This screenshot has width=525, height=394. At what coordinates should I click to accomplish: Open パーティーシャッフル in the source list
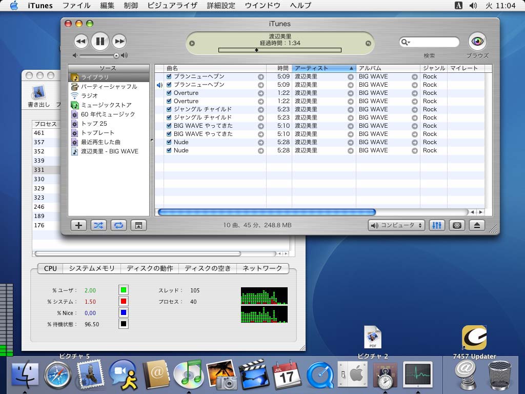pyautogui.click(x=109, y=86)
